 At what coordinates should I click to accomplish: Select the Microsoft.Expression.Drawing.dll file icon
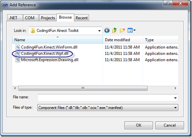tap(18, 60)
